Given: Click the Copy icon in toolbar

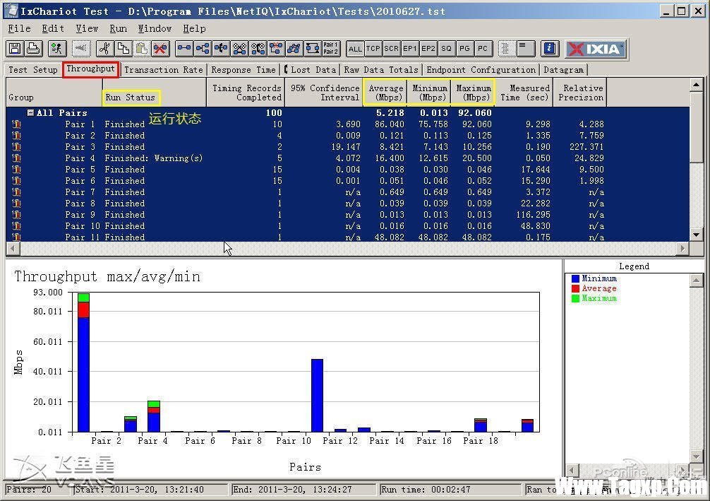Looking at the screenshot, I should click(x=123, y=48).
